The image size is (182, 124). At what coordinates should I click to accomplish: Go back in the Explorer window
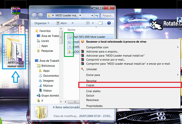pos(34,15)
